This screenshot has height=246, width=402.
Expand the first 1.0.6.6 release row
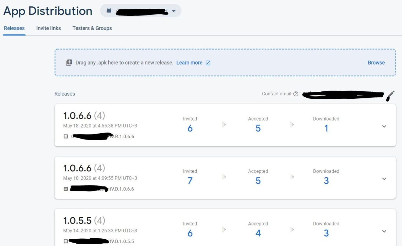pos(384,127)
